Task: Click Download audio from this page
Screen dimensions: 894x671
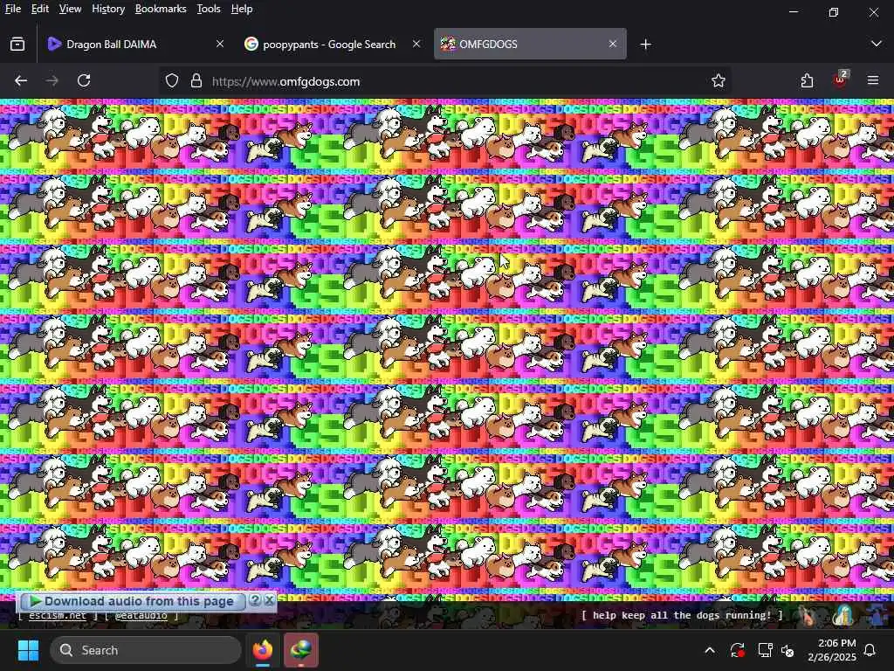Action: pyautogui.click(x=132, y=601)
